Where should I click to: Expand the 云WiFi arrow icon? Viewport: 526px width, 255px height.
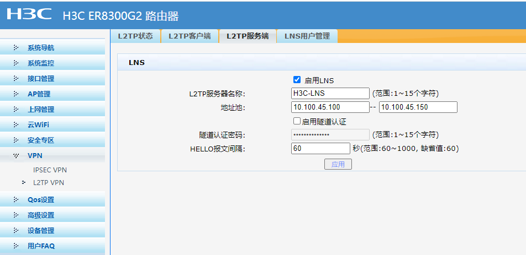[x=15, y=124]
